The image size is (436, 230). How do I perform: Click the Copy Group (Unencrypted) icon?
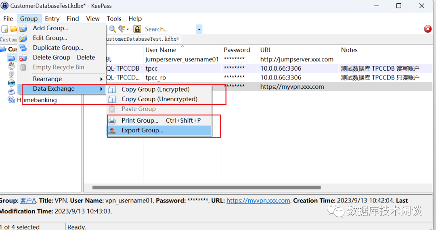[112, 99]
